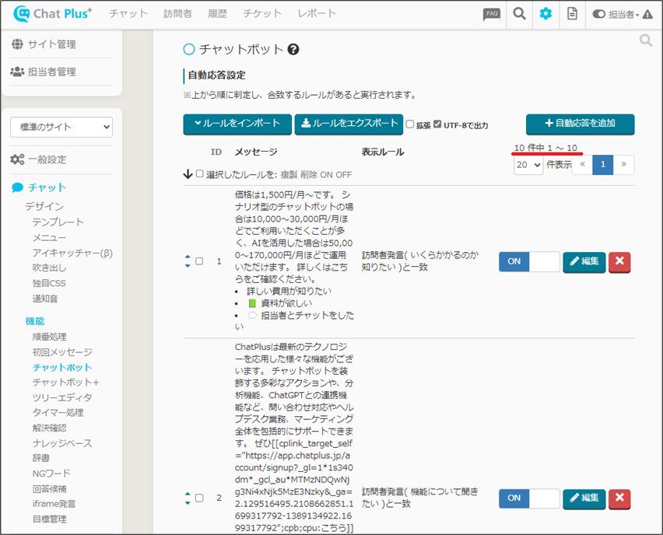This screenshot has width=663, height=535.
Task: Open settings gear icon in header
Action: [x=545, y=14]
